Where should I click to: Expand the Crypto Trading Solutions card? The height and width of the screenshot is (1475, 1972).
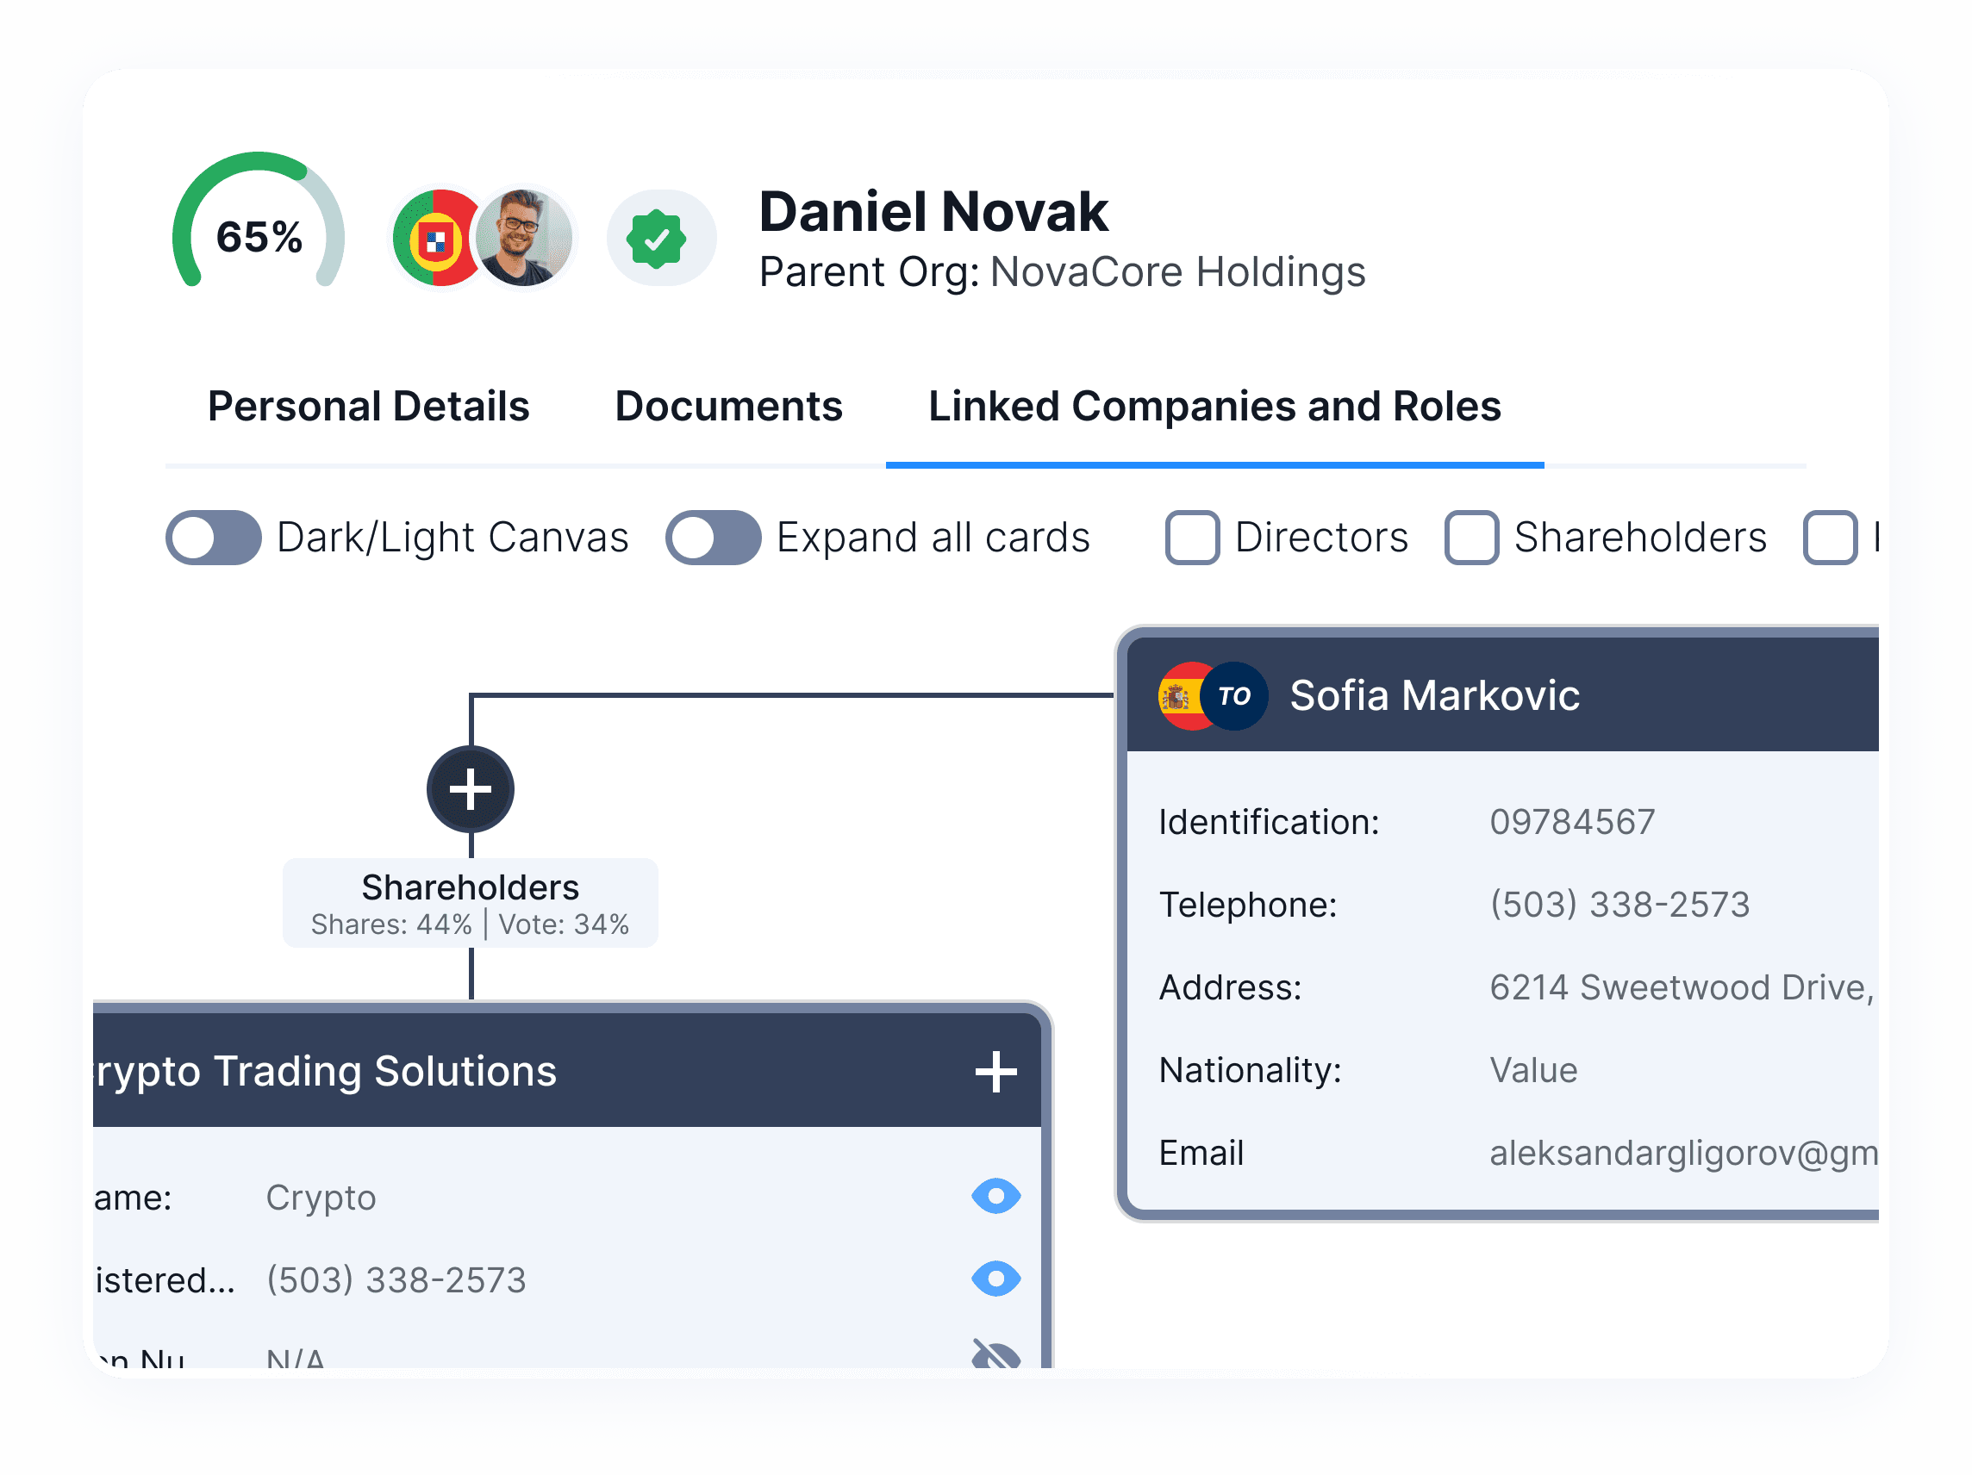tap(995, 1071)
